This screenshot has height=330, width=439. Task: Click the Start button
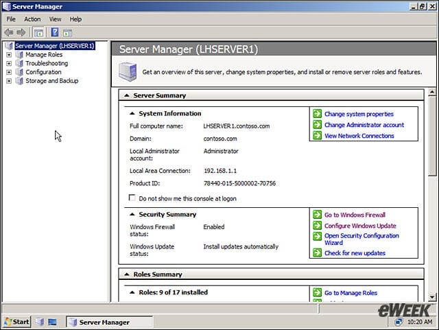pyautogui.click(x=16, y=322)
